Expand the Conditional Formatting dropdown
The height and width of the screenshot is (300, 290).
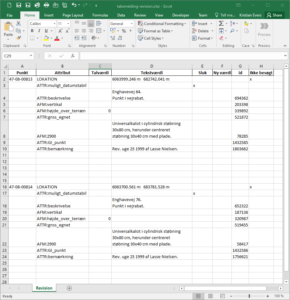coord(162,24)
